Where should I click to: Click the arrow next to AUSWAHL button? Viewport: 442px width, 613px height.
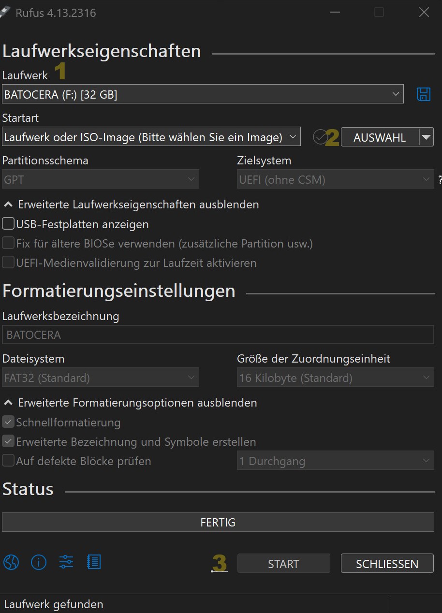tap(426, 137)
